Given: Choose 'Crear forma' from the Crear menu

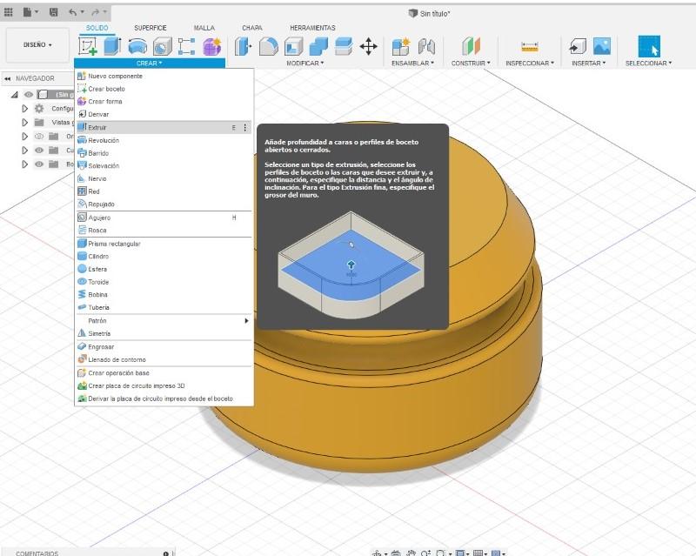Looking at the screenshot, I should pyautogui.click(x=164, y=102).
